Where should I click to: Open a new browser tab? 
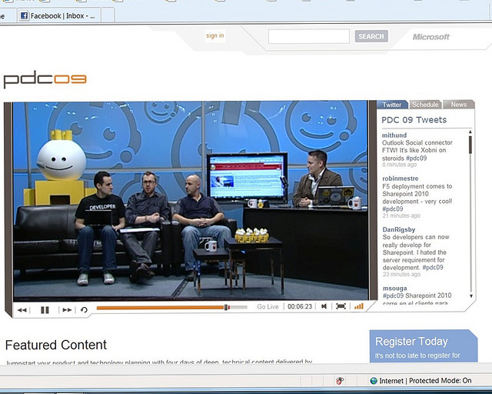(108, 15)
